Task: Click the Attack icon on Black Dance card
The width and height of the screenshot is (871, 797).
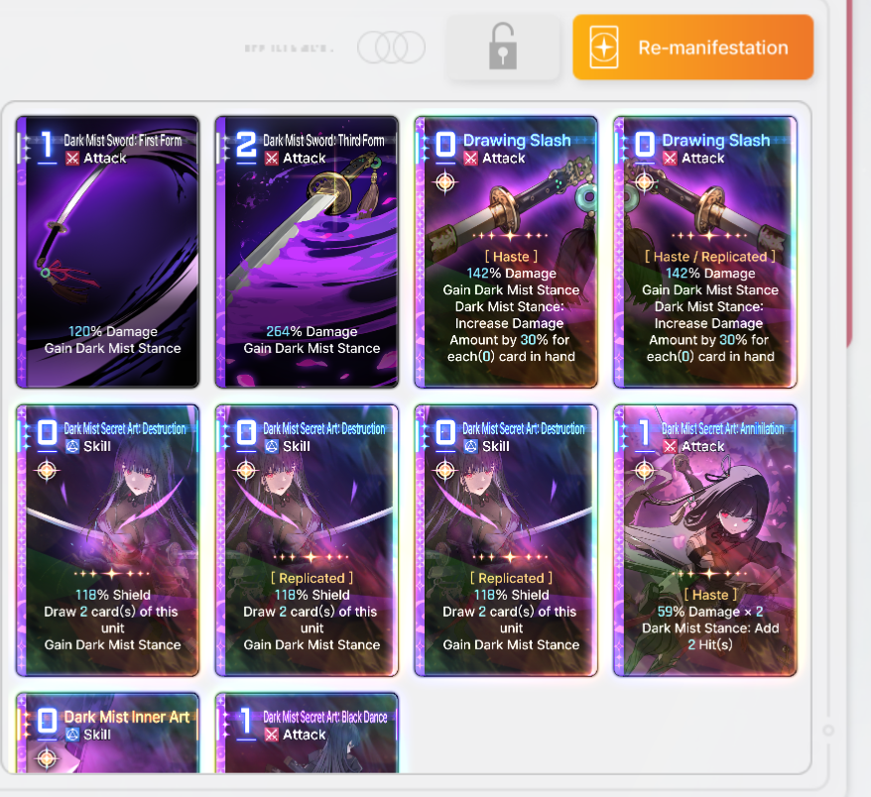Action: 272,735
